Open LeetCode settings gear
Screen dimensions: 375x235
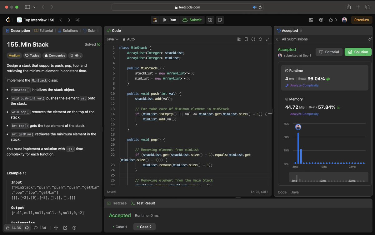pyautogui.click(x=321, y=20)
